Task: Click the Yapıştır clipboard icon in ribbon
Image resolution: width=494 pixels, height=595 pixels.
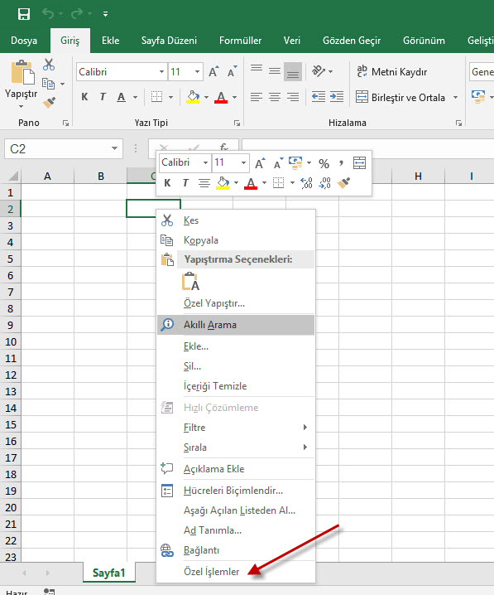Action: click(22, 72)
